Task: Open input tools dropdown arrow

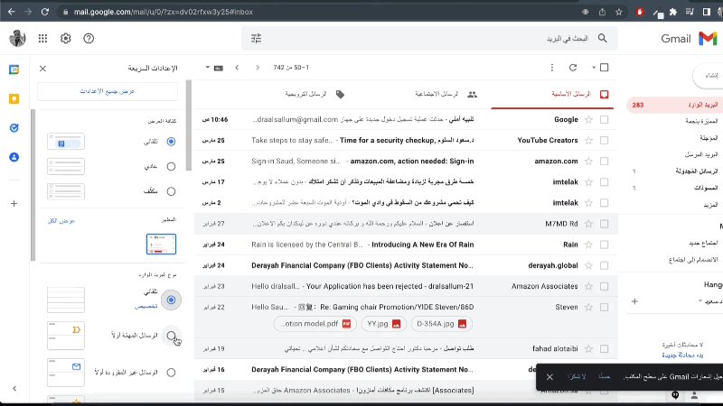Action: [x=208, y=67]
